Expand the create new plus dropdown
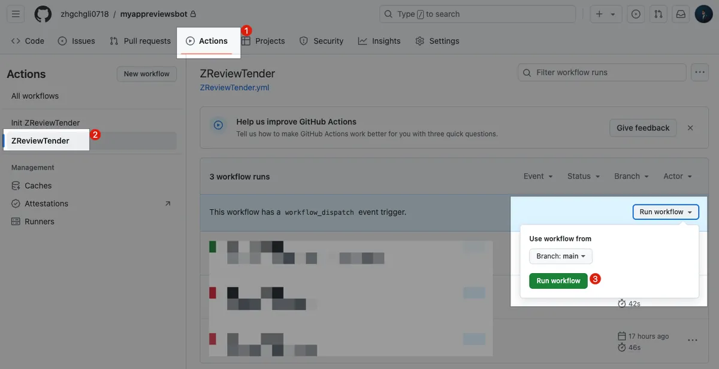719x369 pixels. pos(605,14)
